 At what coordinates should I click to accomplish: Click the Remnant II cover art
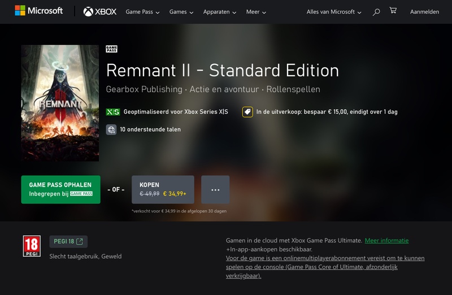point(60,103)
